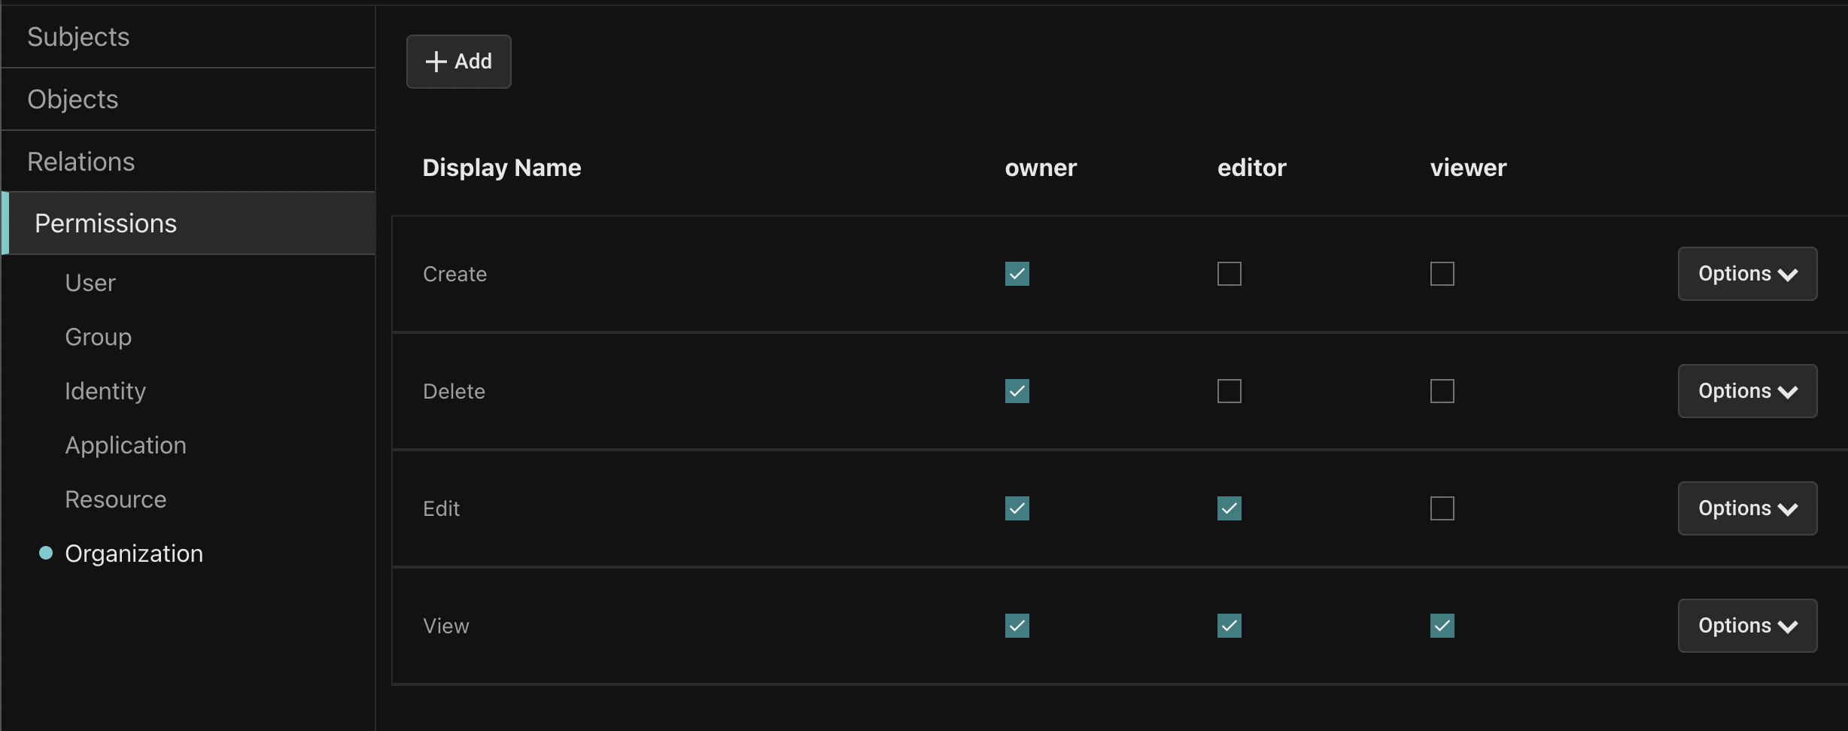Enable editor checkbox for Create permission

click(x=1229, y=274)
